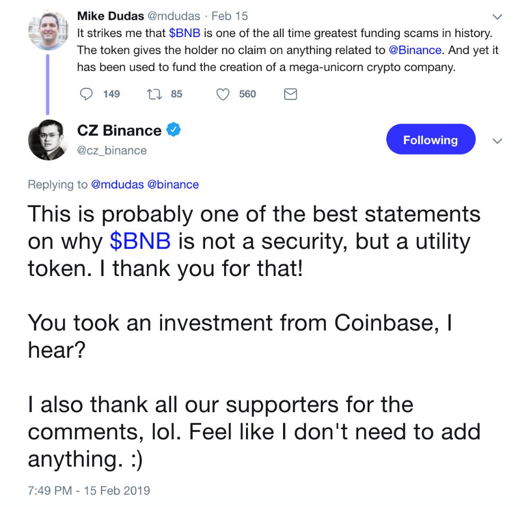The height and width of the screenshot is (507, 531).
Task: Click the @cz_binance handle
Action: [x=112, y=150]
